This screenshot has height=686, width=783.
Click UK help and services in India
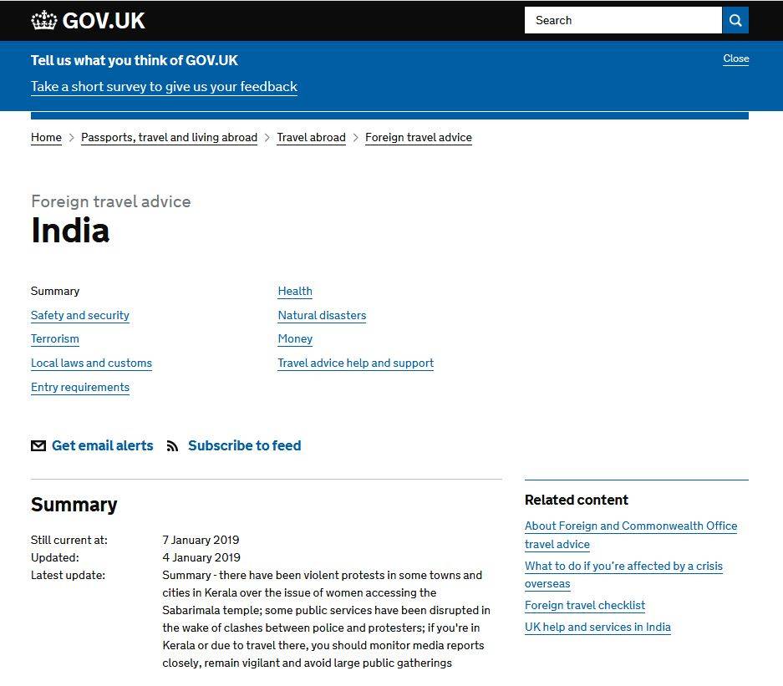[597, 628]
